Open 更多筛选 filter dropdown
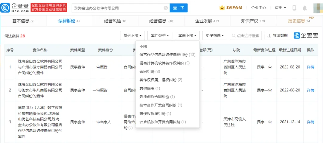This screenshot has width=323, height=143. coord(215,35)
